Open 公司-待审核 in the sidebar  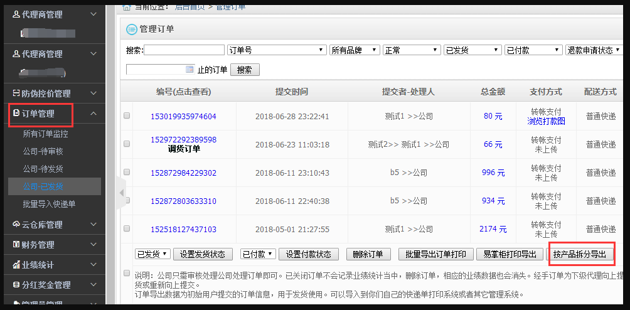43,151
